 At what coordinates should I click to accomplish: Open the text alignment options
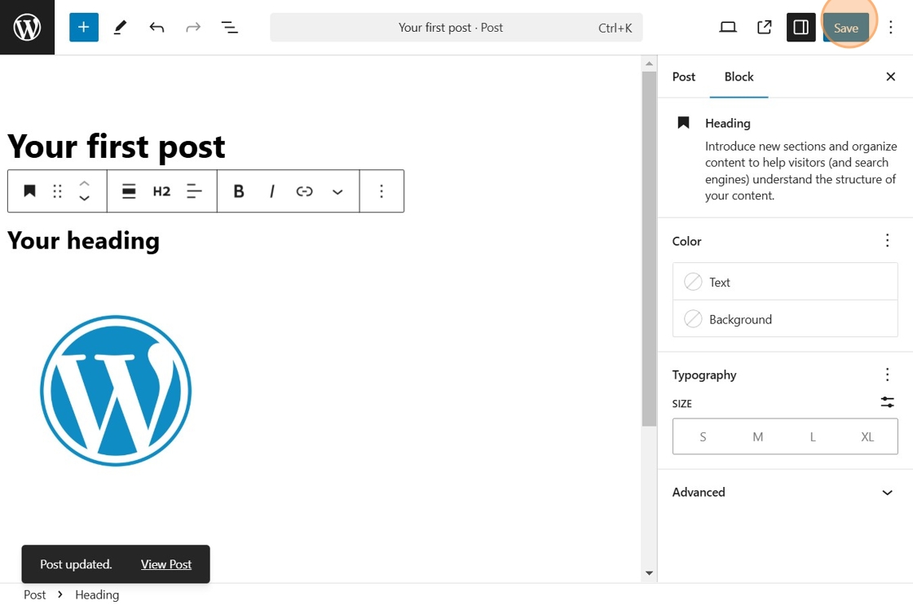click(x=194, y=191)
